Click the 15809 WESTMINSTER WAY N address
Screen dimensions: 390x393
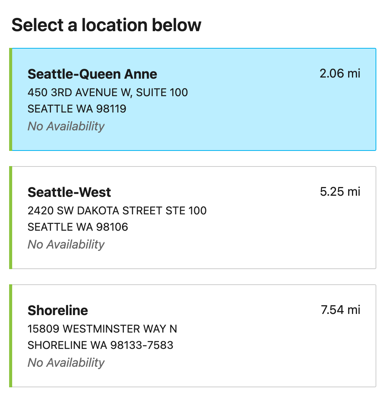tap(102, 328)
